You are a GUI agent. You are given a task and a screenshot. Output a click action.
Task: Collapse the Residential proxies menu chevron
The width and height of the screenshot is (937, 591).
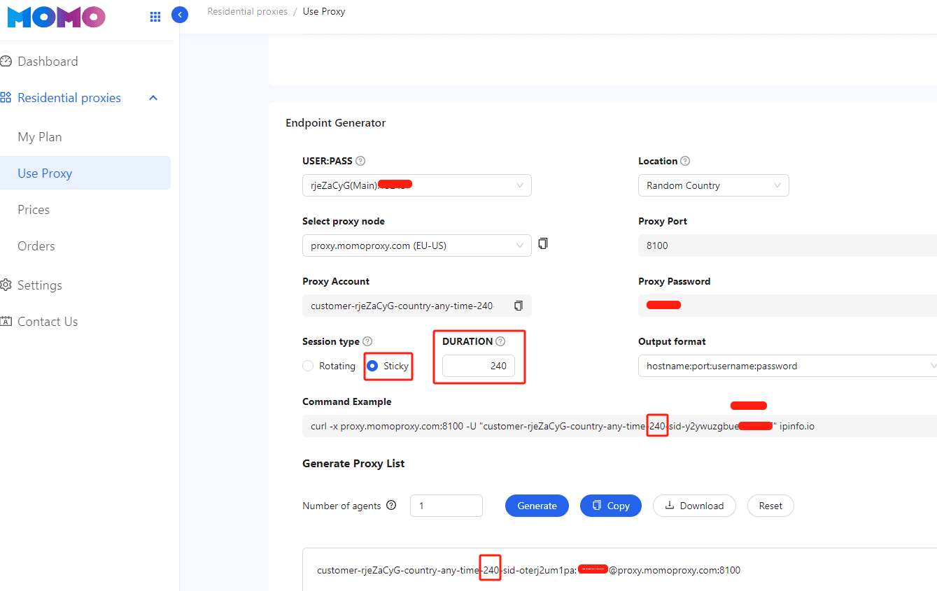pos(153,98)
